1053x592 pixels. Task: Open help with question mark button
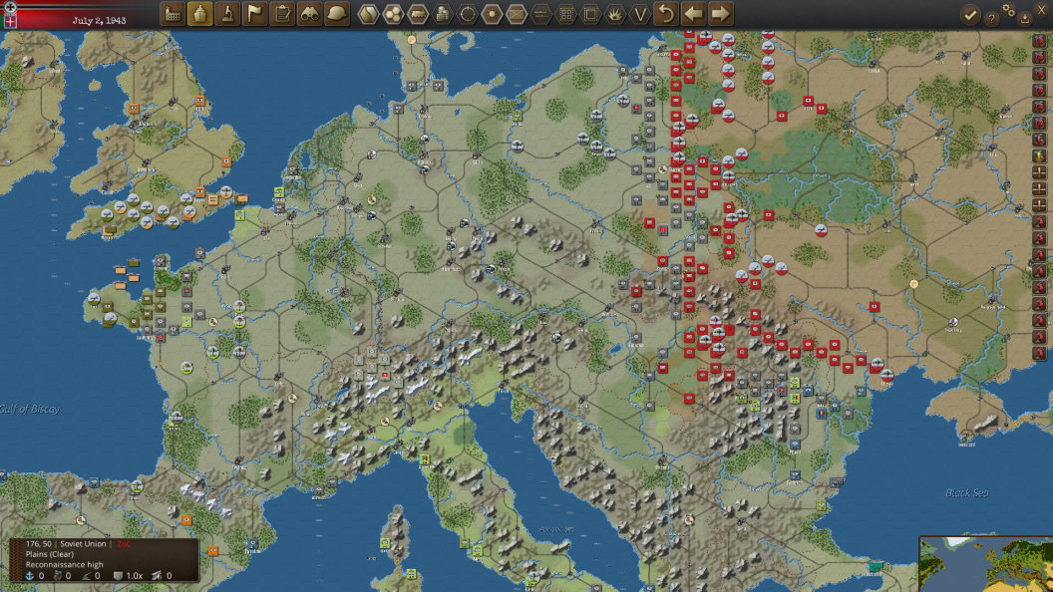992,19
